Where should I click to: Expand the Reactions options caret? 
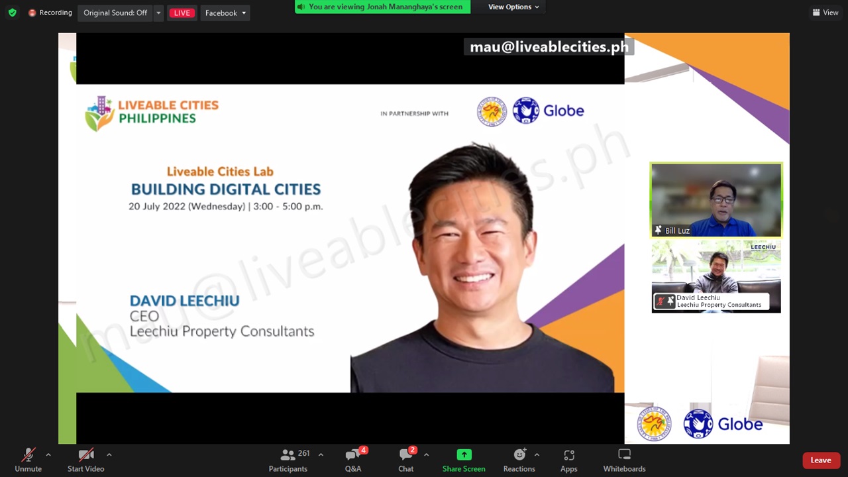click(x=537, y=454)
